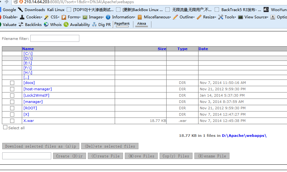
Task: Check the X.war file checkbox
Action: pyautogui.click(x=12, y=121)
